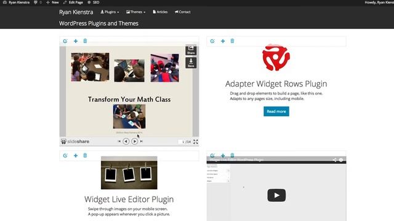The image size is (394, 221).
Task: Open the Howdy, Ryan Kienstra account menu
Action: point(379,2)
